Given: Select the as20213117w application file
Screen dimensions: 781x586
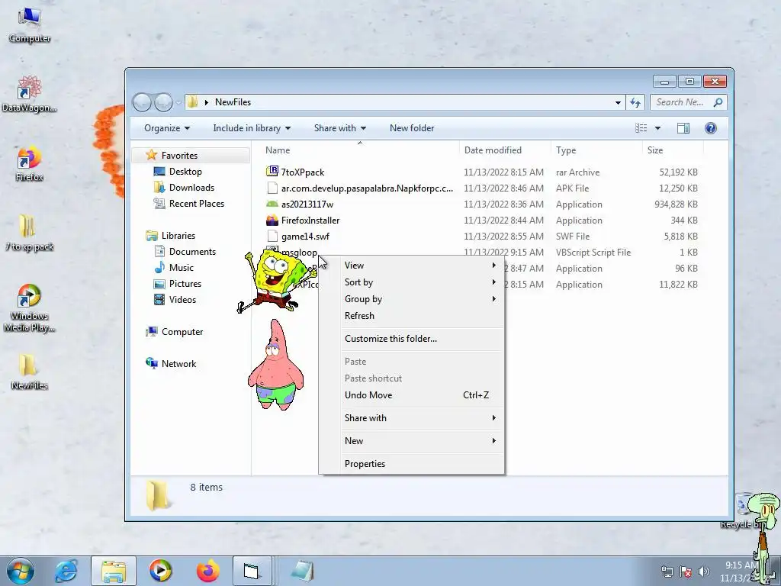Looking at the screenshot, I should click(307, 204).
